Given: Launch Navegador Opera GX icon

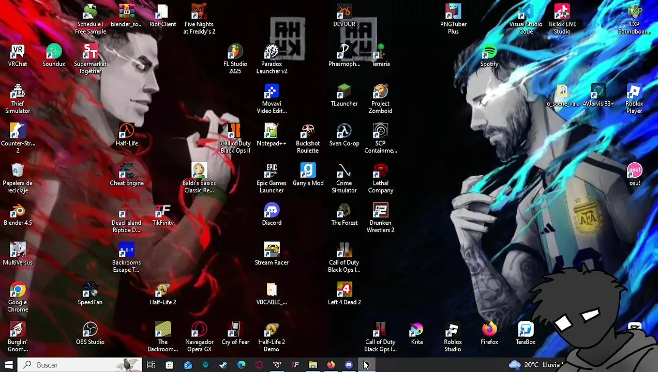Looking at the screenshot, I should point(199,337).
